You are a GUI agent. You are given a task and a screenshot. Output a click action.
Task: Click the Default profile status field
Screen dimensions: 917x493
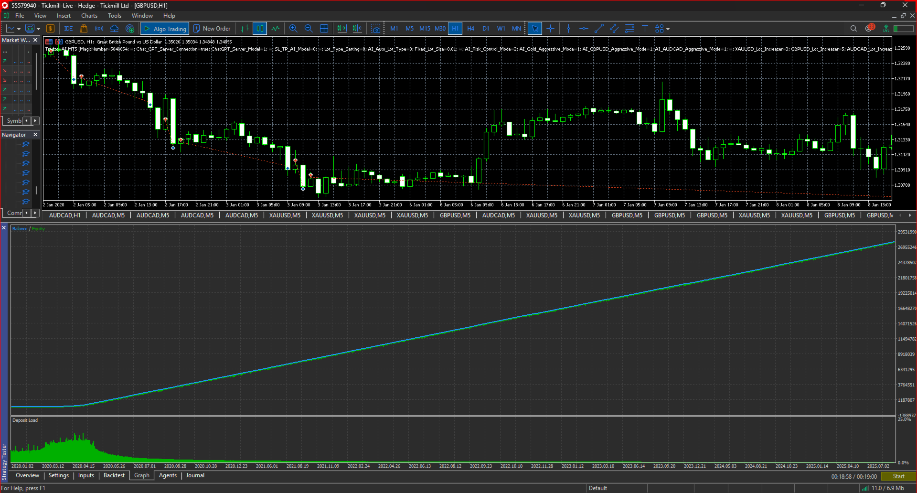click(x=616, y=488)
